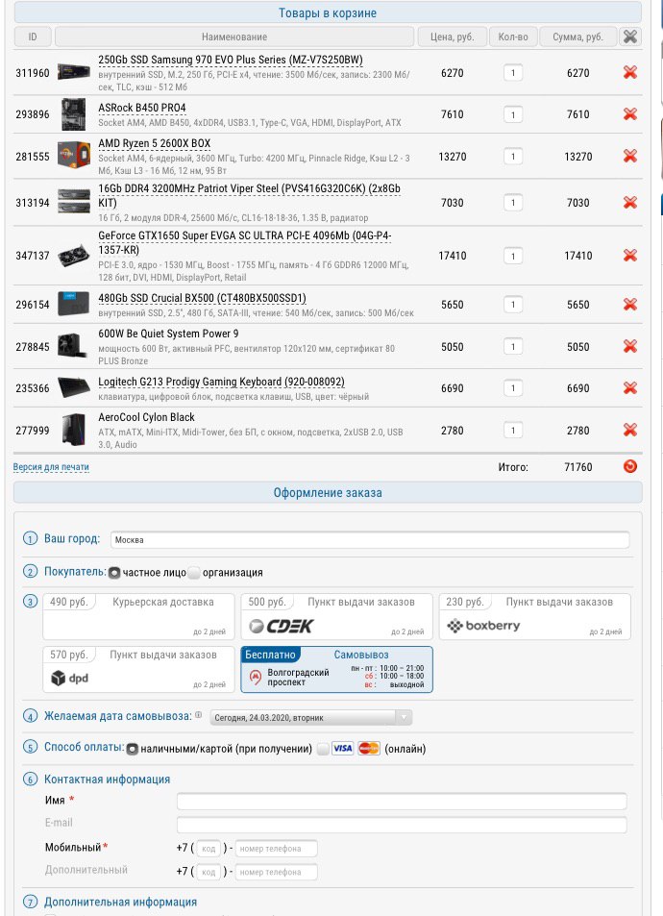Select CDEK pickup point delivery option

coord(337,616)
